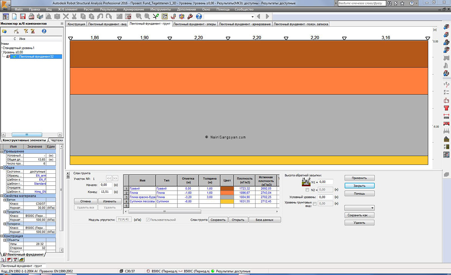This screenshot has height=275, width=451.
Task: Click the Открыть soil layers button
Action: [238, 220]
